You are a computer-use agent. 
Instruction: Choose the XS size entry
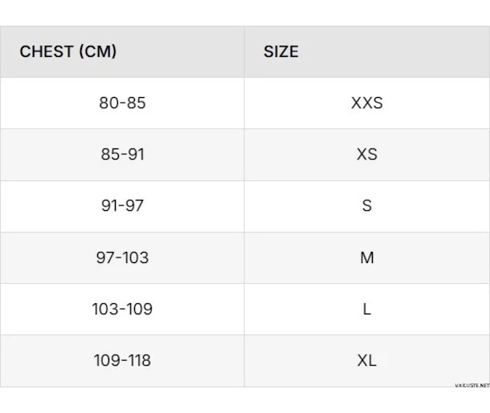(x=367, y=154)
